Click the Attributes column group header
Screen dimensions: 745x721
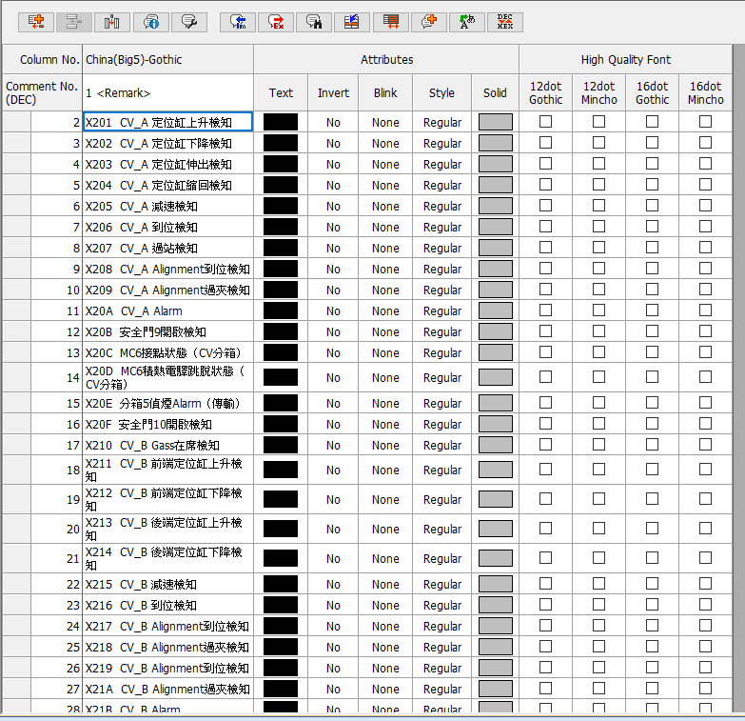(x=386, y=59)
